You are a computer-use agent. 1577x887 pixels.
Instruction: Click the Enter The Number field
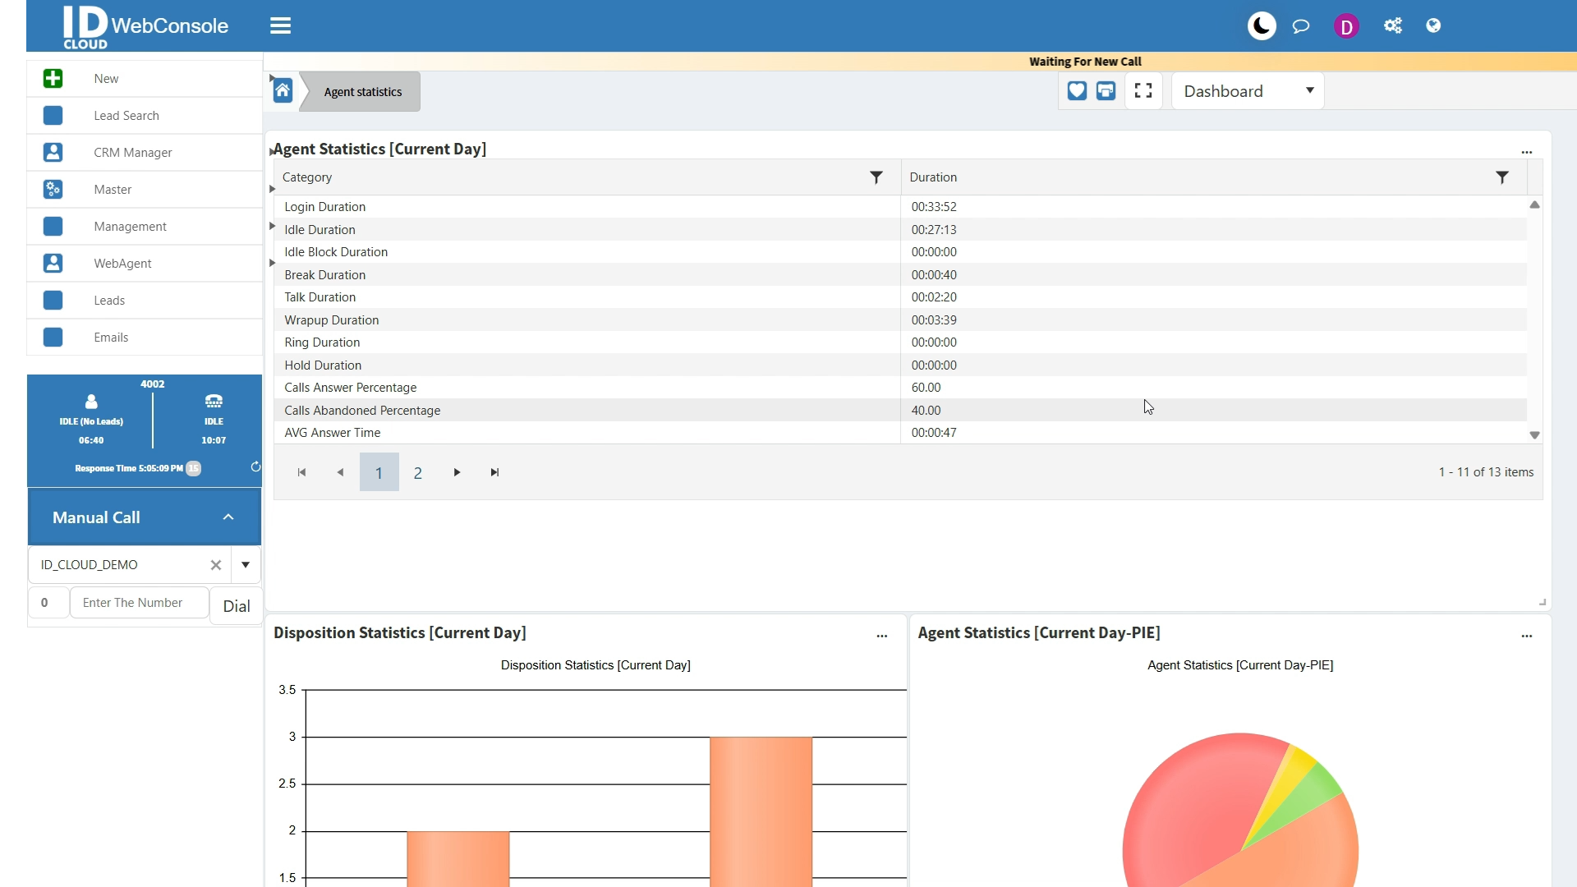(x=138, y=602)
